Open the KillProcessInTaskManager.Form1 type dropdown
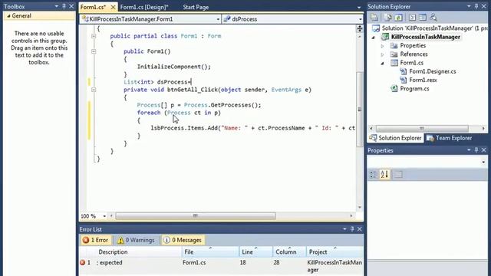This screenshot has height=276, width=491. (218, 19)
